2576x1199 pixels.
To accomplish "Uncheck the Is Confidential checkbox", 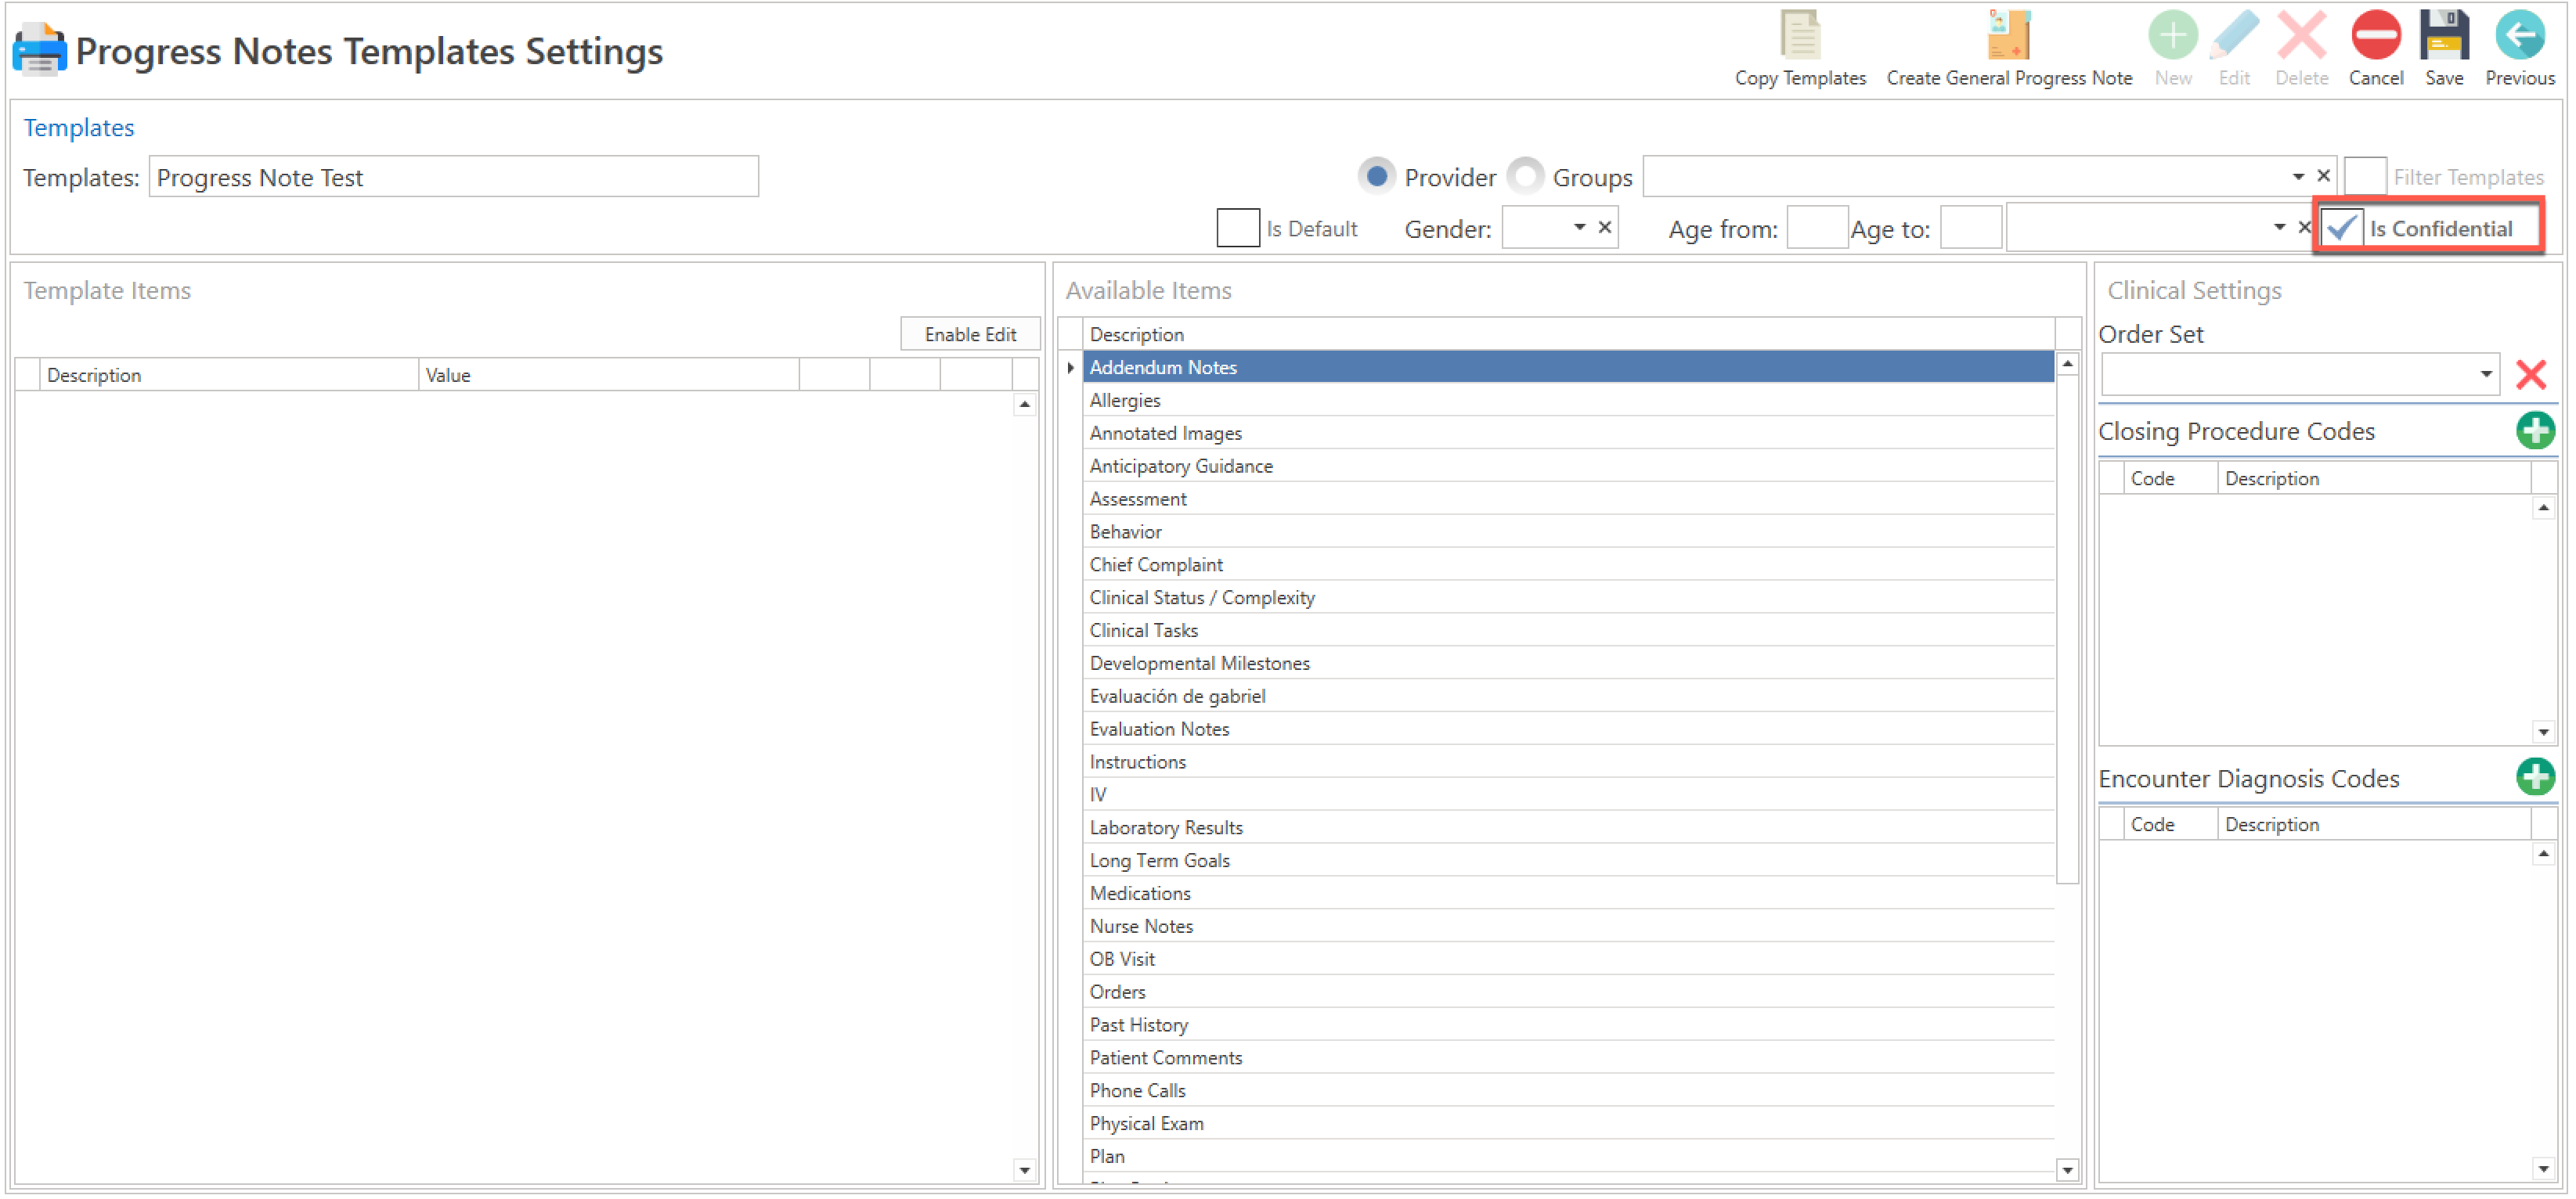I will pyautogui.click(x=2342, y=228).
